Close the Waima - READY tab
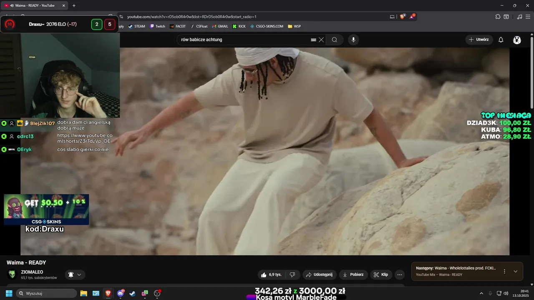The width and height of the screenshot is (534, 300). click(63, 5)
